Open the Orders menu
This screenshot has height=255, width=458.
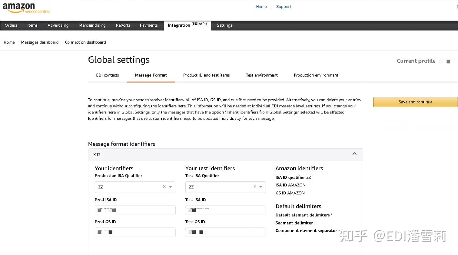coord(11,25)
